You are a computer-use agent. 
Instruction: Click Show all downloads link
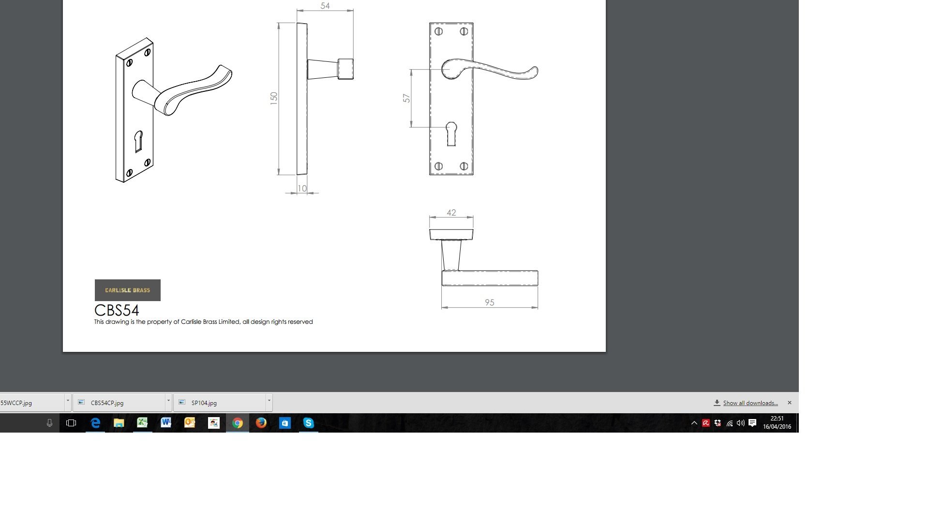(x=750, y=403)
